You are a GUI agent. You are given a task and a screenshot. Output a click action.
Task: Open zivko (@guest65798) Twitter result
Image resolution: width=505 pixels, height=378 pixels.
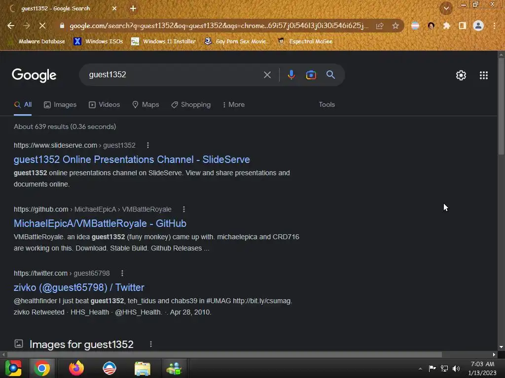coord(79,287)
